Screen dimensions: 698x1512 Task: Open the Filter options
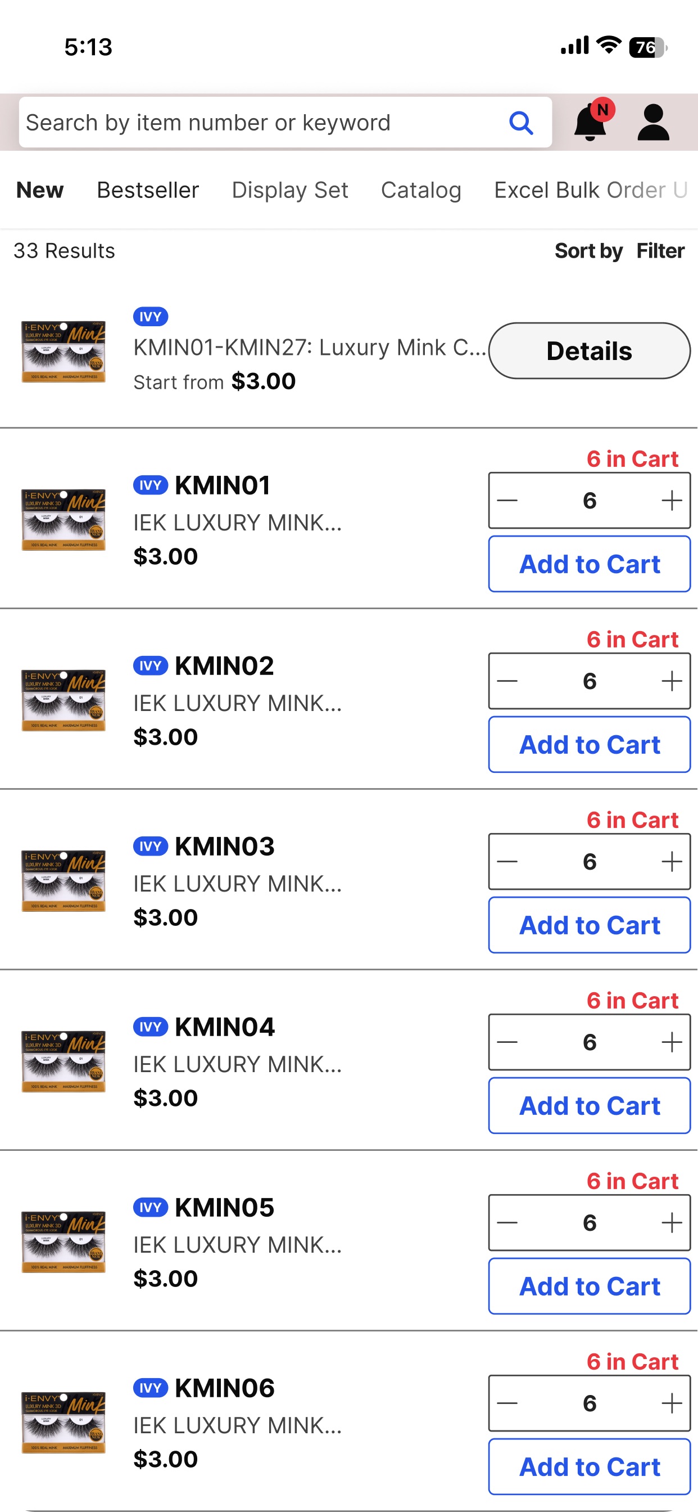(x=660, y=251)
